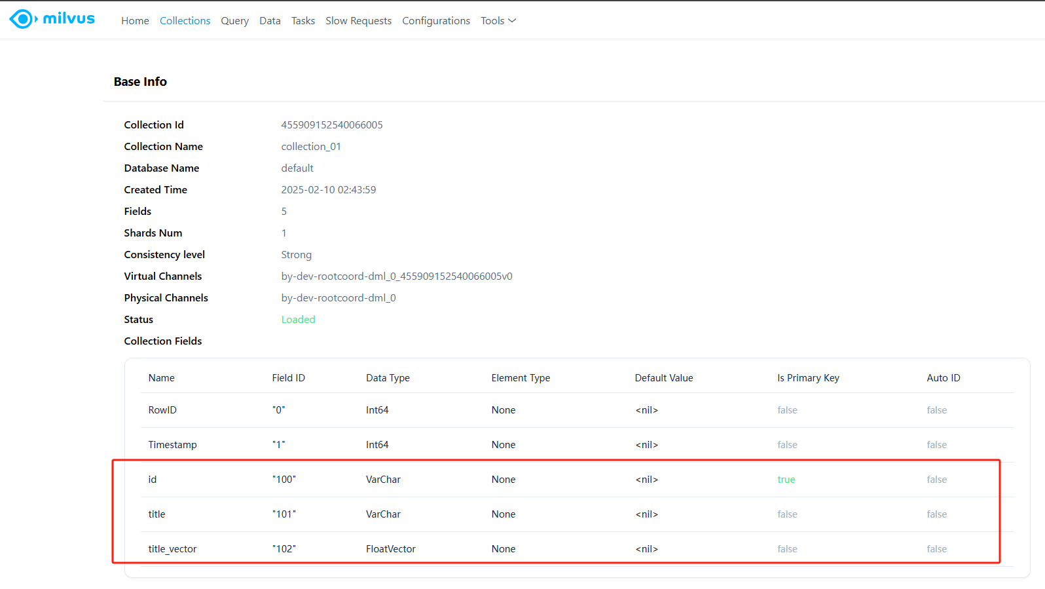Click the Int64 type in RowID row

coord(377,410)
